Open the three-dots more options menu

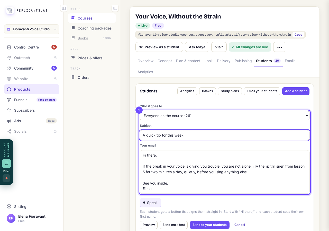coord(280,47)
